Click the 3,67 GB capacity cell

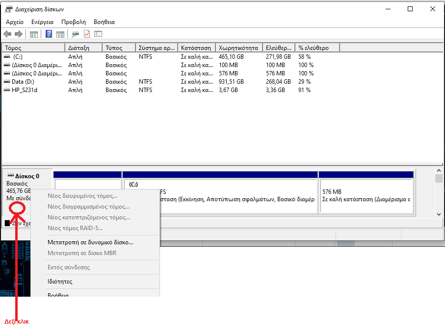[229, 90]
